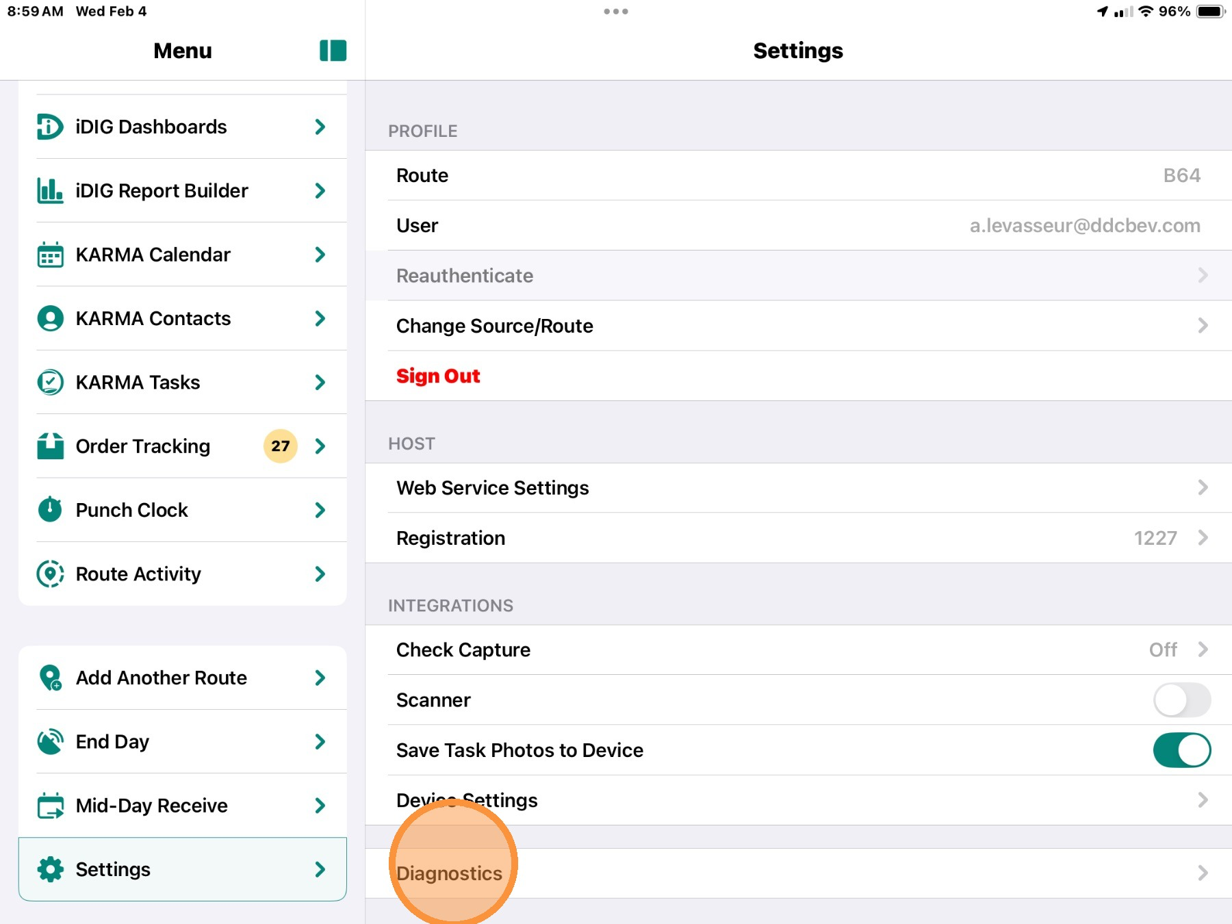Open Registration chevron arrow
The image size is (1232, 924).
pyautogui.click(x=1203, y=538)
